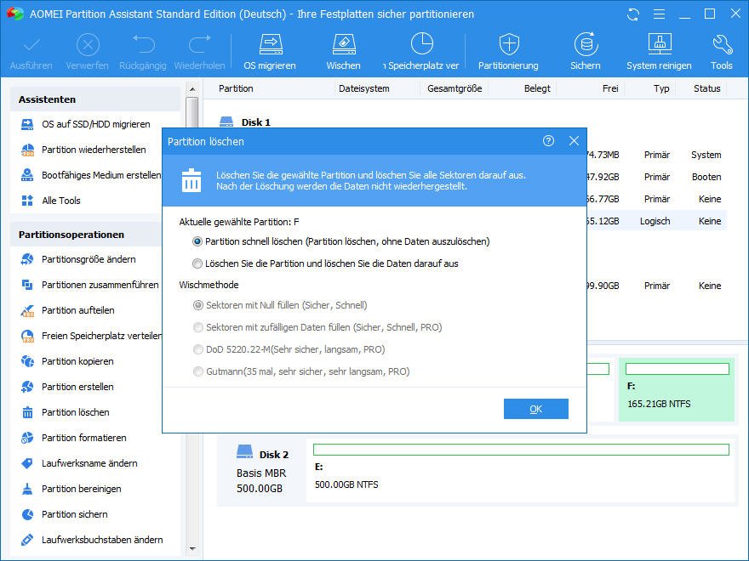The height and width of the screenshot is (561, 749).
Task: Choose Partition kopieren operation
Action: (68, 361)
